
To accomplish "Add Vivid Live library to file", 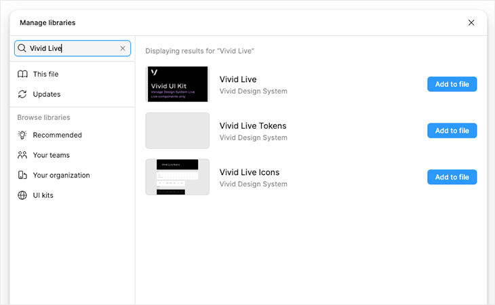I will (452, 84).
